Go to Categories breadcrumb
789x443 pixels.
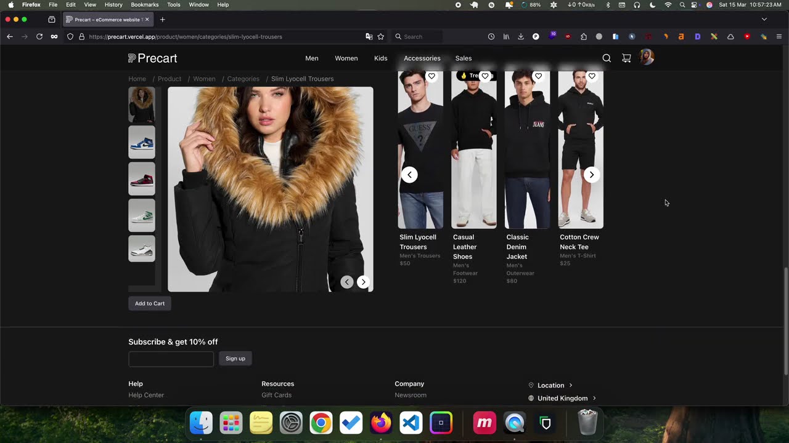tap(243, 79)
